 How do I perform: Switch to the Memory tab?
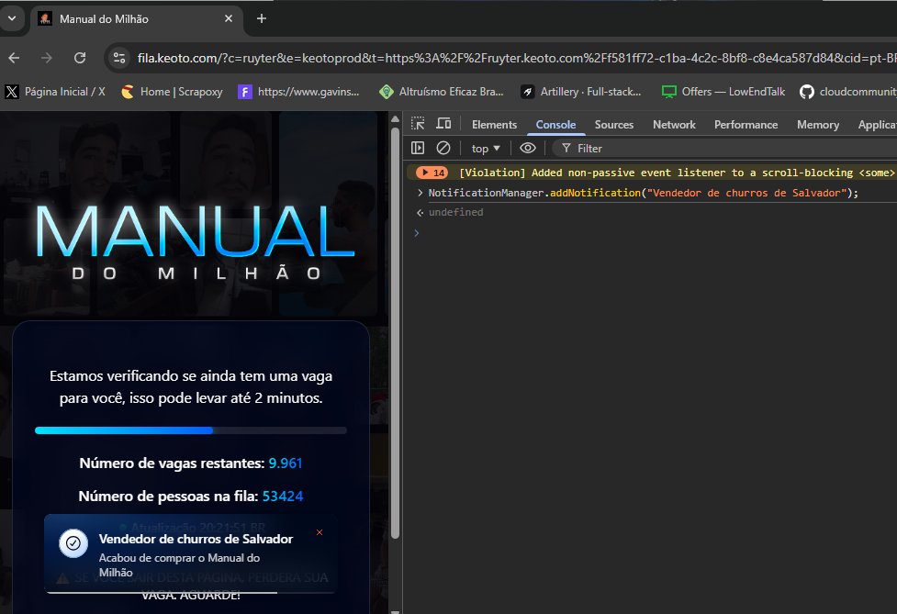click(818, 125)
